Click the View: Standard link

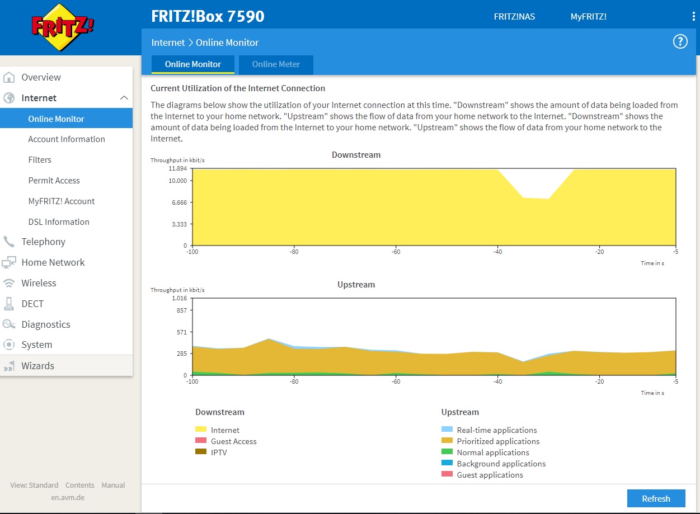34,485
